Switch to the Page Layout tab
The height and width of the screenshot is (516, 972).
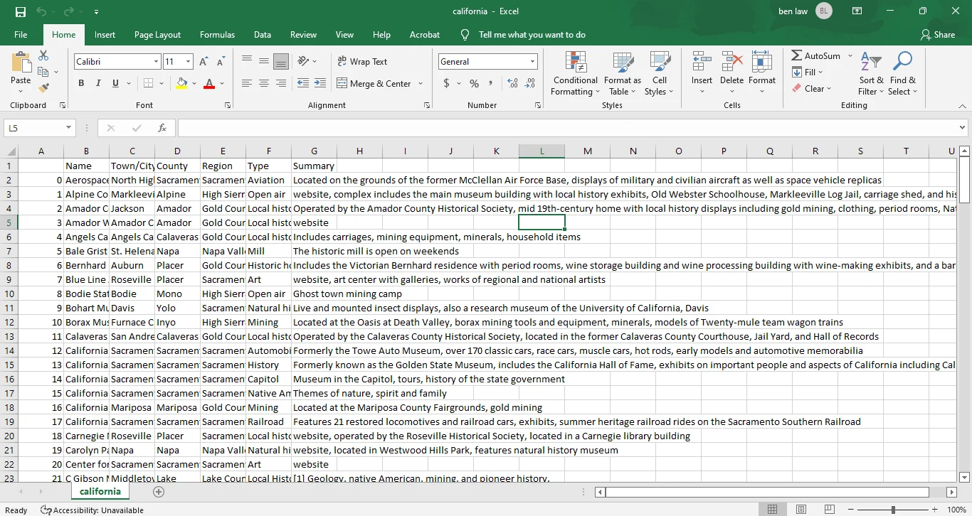click(x=157, y=34)
